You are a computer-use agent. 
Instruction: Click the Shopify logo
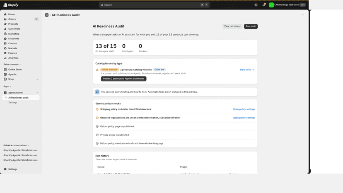coord(11,5)
